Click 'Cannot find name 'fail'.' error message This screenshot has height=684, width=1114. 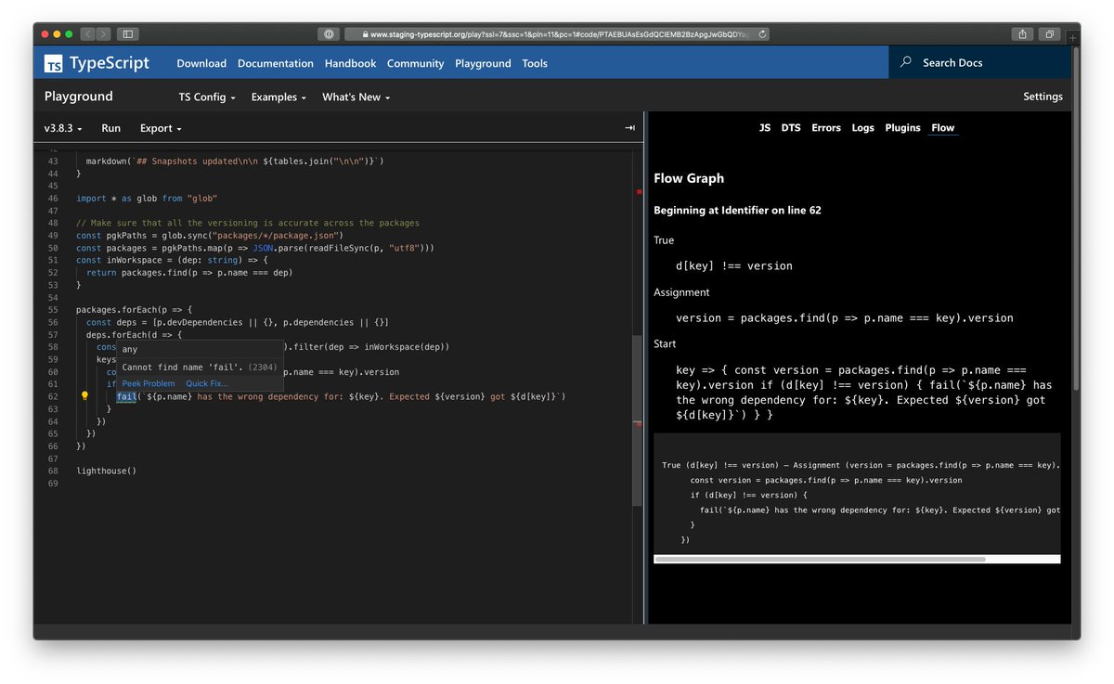(x=184, y=368)
